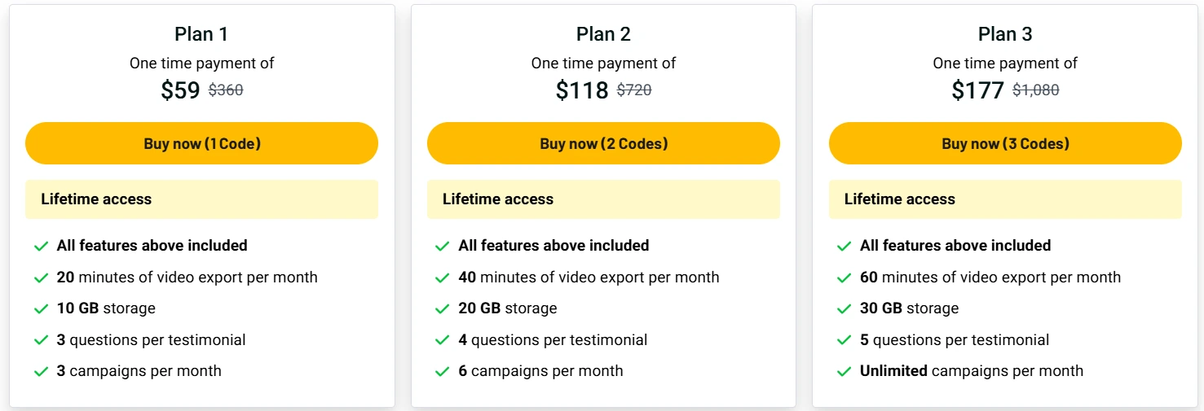Select the Plan 3 heading
Screen dimensions: 1204x411
tap(1005, 34)
